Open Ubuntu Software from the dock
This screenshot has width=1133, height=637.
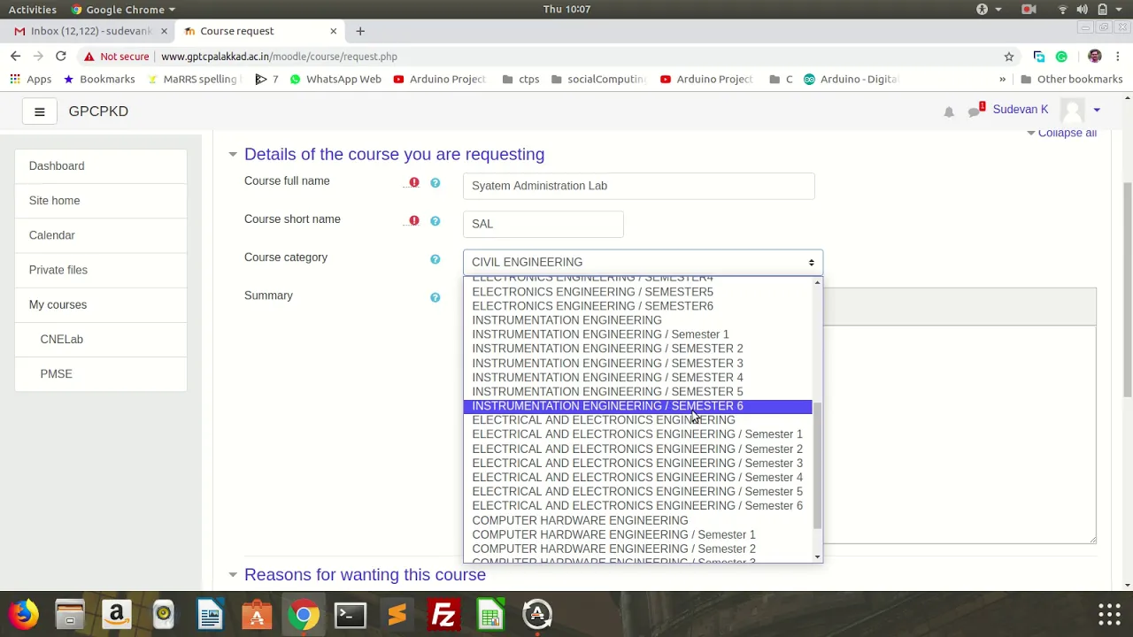pos(257,614)
